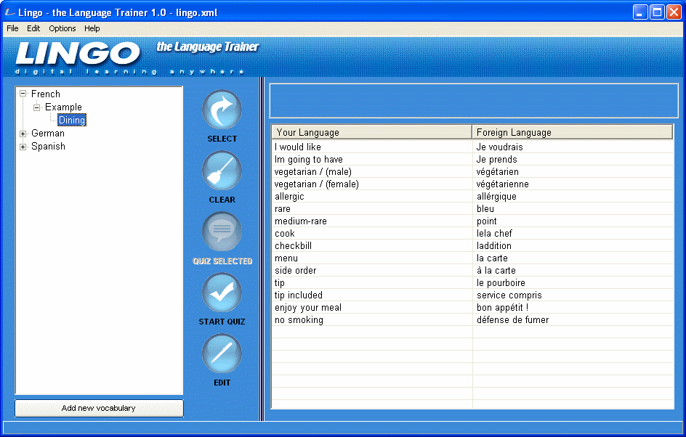Screen dimensions: 686x437
Task: Close the Lingo window
Action: [674, 12]
